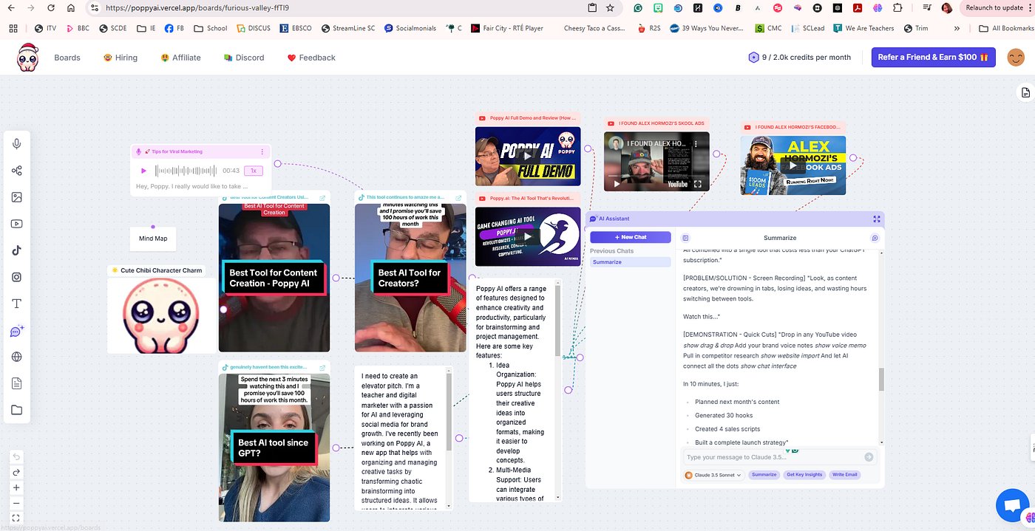Click the Poppy AI features note scrollbar
This screenshot has width=1035, height=531.
click(557, 319)
